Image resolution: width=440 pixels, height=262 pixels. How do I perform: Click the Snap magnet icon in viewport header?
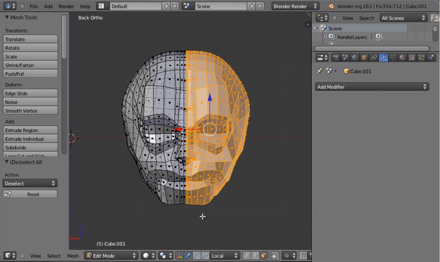click(303, 256)
